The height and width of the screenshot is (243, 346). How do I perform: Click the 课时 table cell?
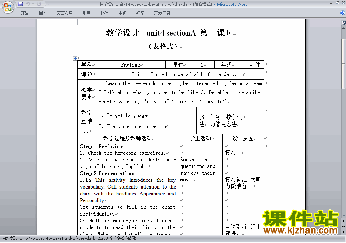point(178,65)
